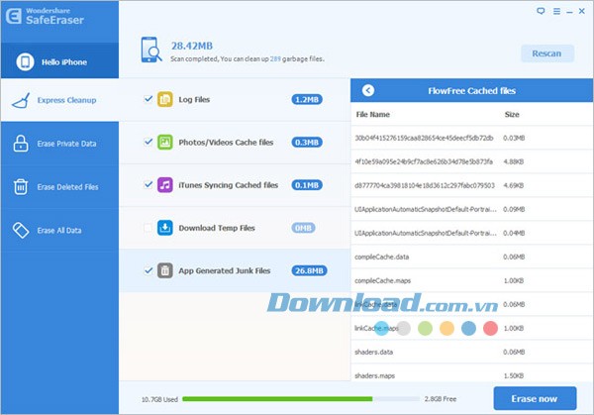Open the Erase All Data section

pyautogui.click(x=59, y=230)
